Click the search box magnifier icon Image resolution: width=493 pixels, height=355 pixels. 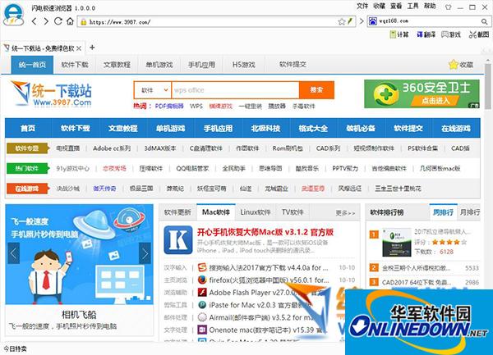point(484,21)
